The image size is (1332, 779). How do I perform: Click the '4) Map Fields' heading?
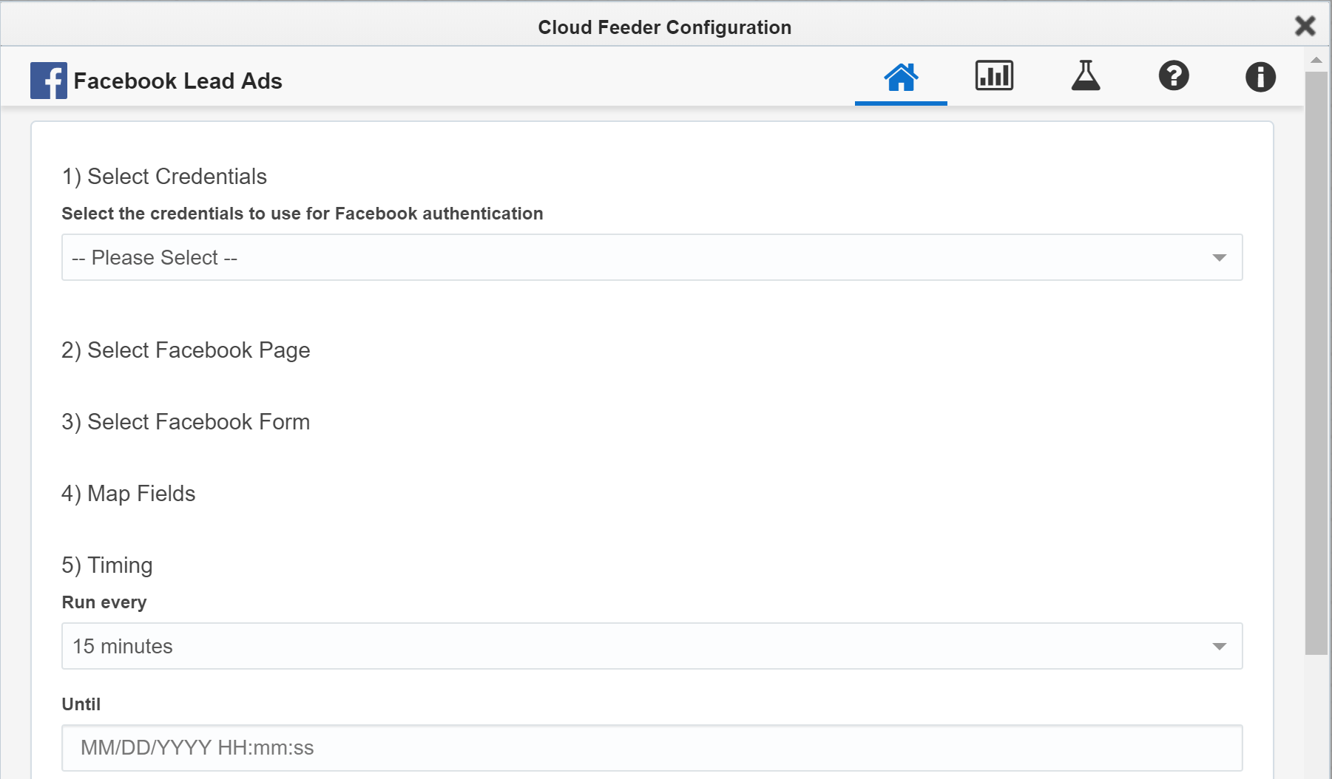[x=129, y=494]
